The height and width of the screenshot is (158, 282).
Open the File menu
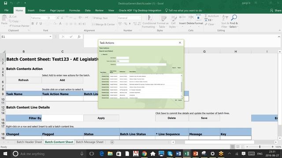(x=6, y=11)
